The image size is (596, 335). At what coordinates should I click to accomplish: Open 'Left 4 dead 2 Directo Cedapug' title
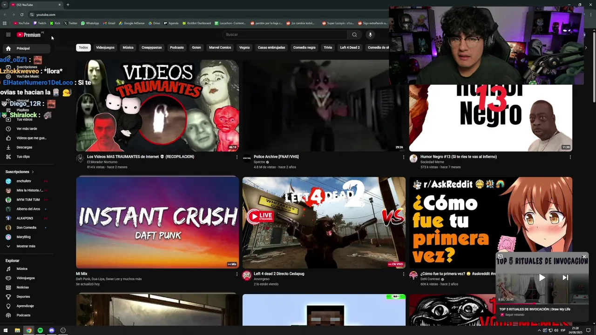tap(279, 274)
